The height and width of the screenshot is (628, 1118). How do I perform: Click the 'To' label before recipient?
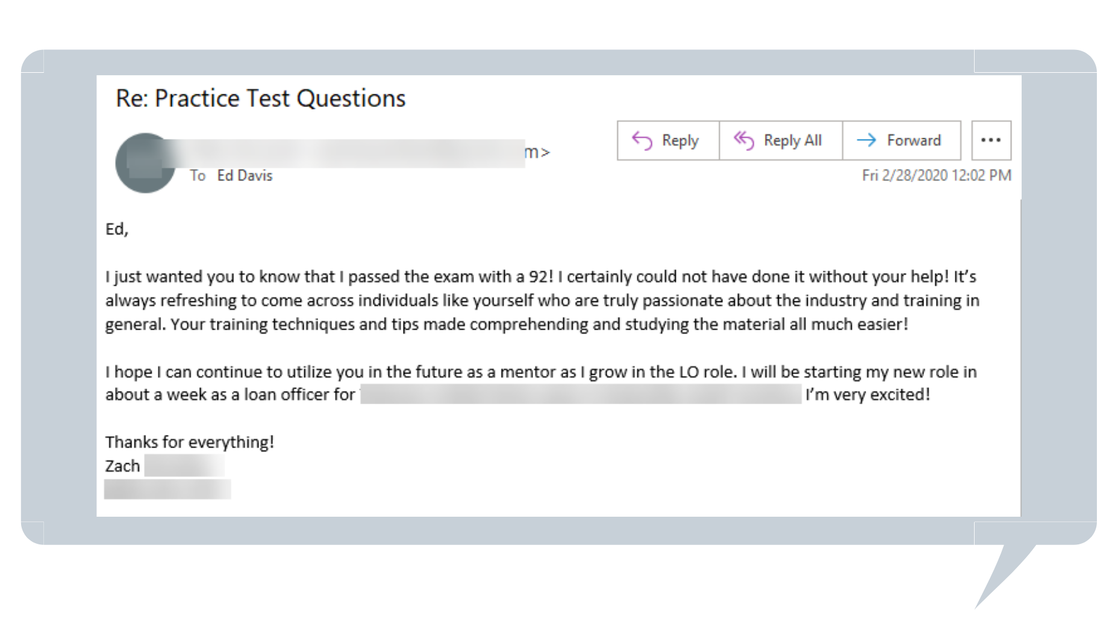click(x=198, y=176)
